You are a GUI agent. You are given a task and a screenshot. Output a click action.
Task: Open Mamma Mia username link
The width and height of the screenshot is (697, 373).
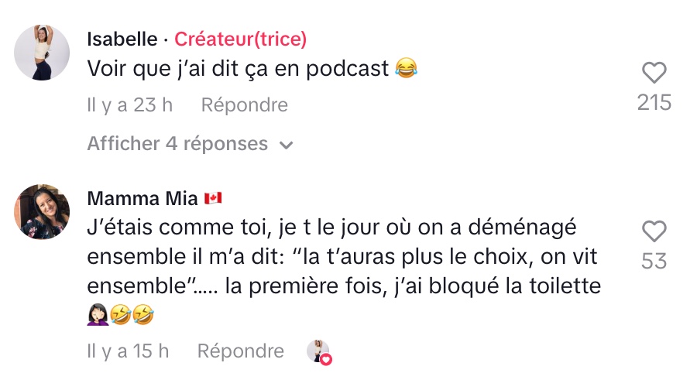[142, 198]
